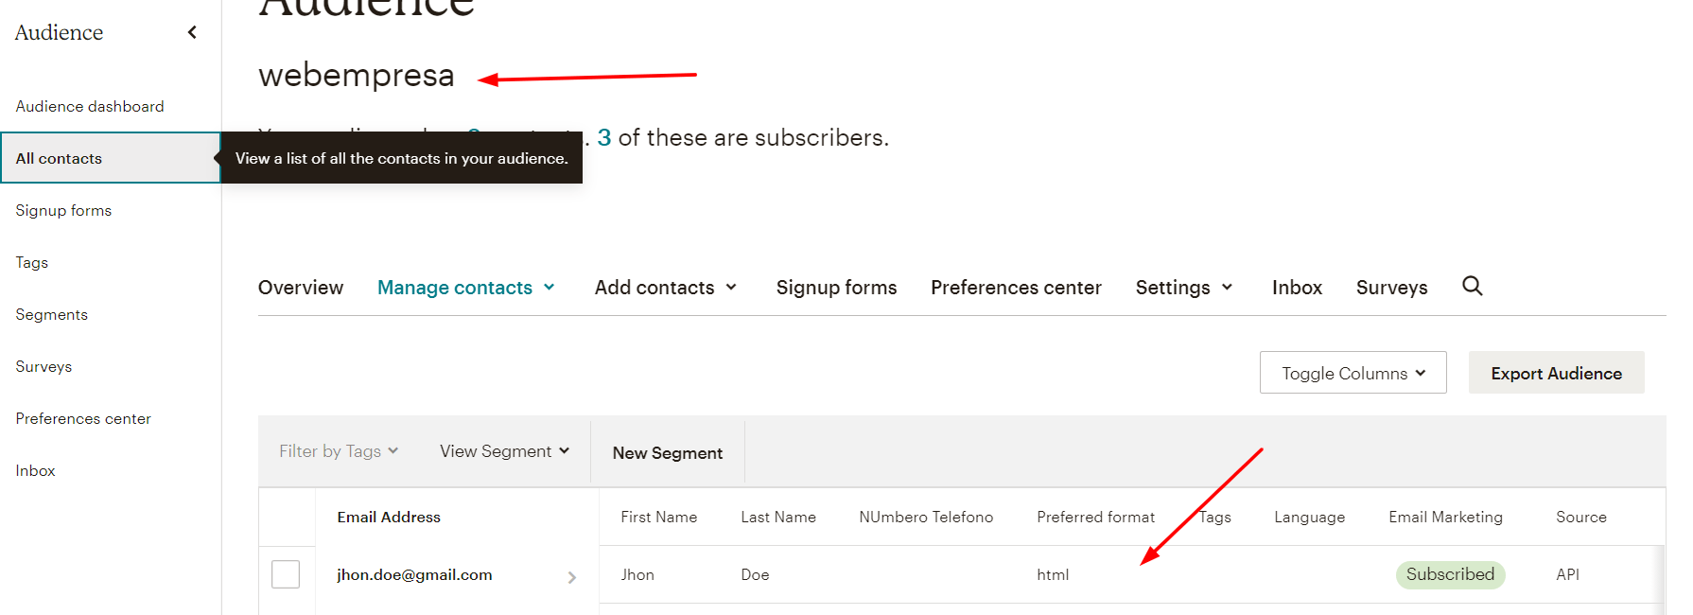Open the Toggle Columns dropdown
This screenshot has width=1693, height=615.
pyautogui.click(x=1353, y=373)
